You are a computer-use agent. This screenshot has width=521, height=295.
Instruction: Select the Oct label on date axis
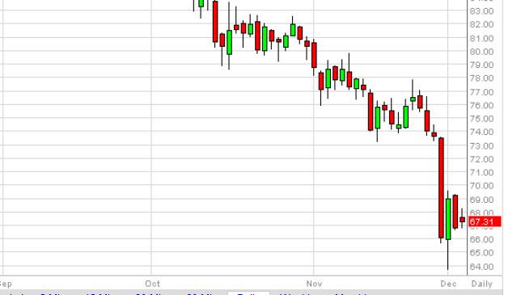pos(153,284)
